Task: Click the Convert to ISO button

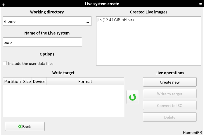Action: pos(170,106)
